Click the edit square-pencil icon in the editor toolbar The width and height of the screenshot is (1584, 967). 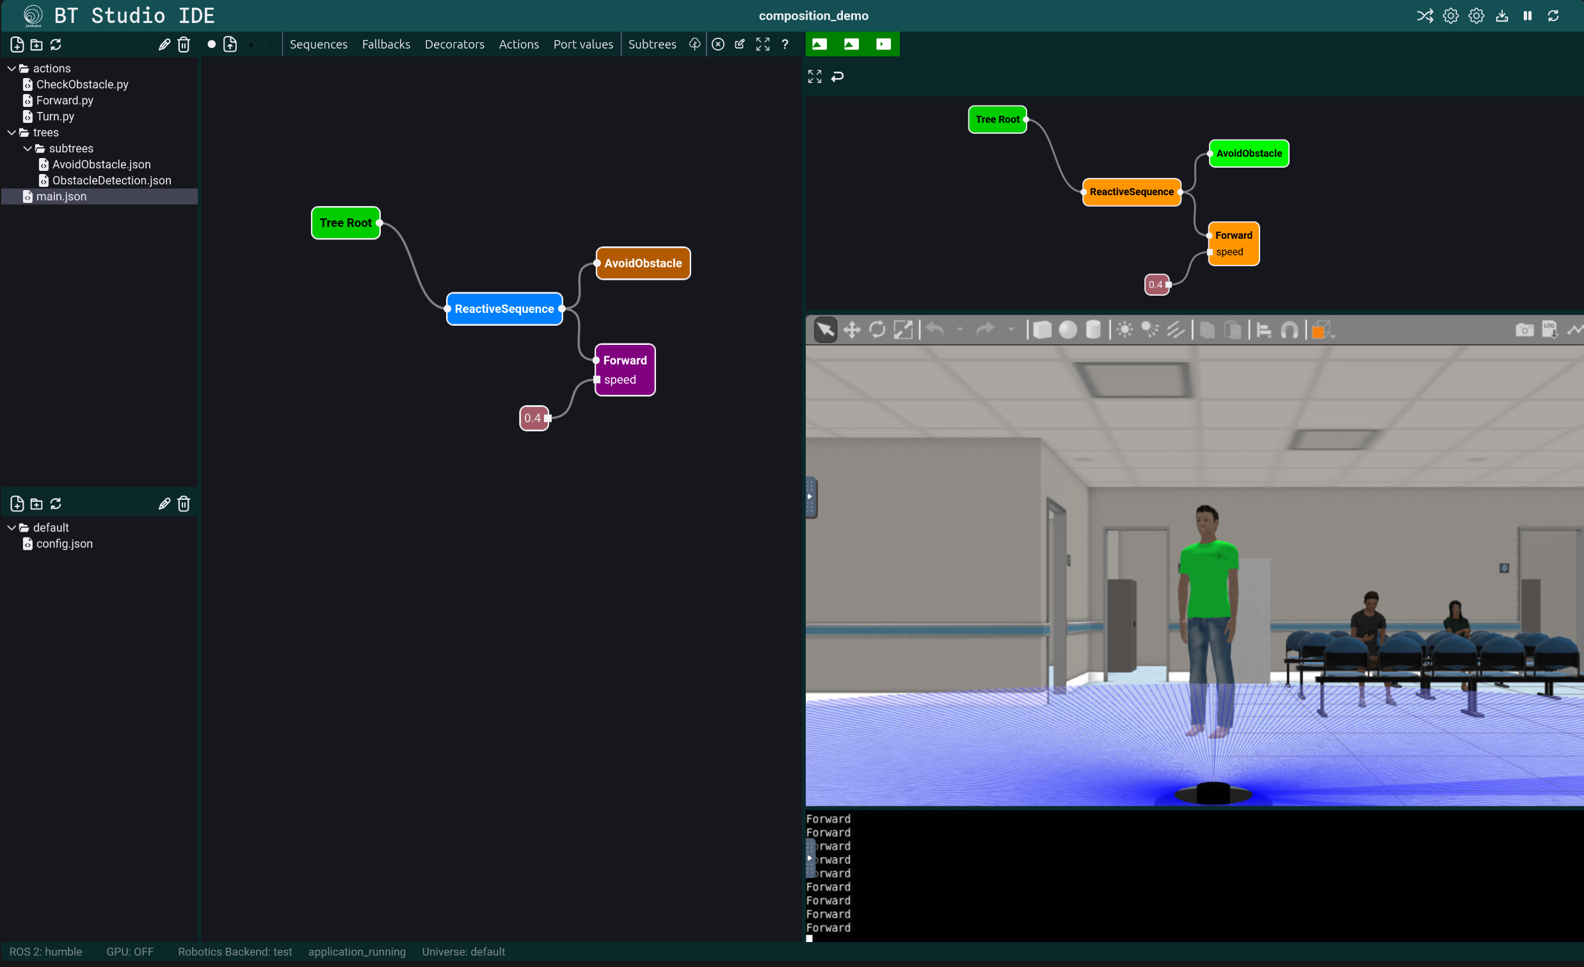740,44
